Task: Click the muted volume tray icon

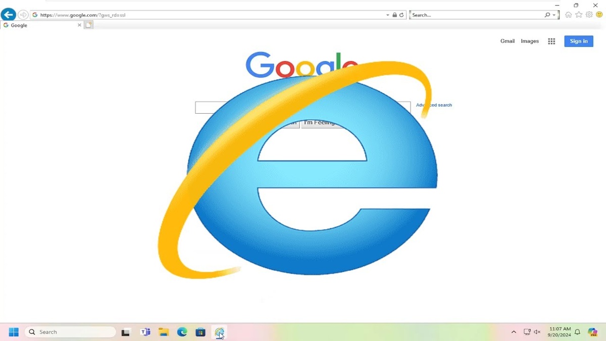Action: [537, 332]
